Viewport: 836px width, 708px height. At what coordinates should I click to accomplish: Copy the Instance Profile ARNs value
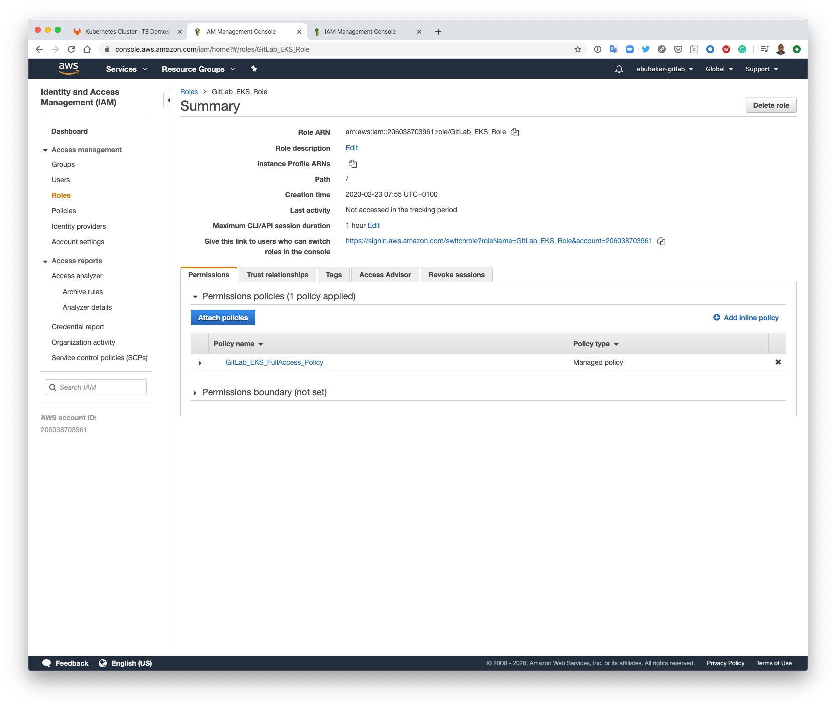click(353, 164)
